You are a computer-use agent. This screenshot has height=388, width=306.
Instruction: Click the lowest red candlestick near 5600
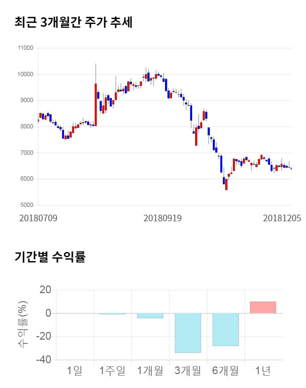tap(226, 184)
